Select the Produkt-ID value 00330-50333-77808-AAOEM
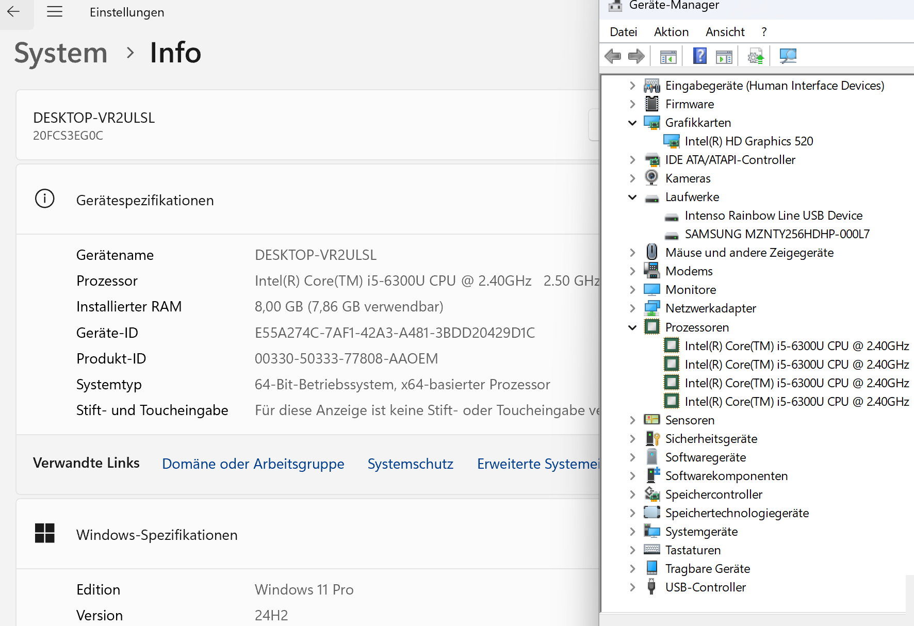914x626 pixels. pyautogui.click(x=347, y=358)
